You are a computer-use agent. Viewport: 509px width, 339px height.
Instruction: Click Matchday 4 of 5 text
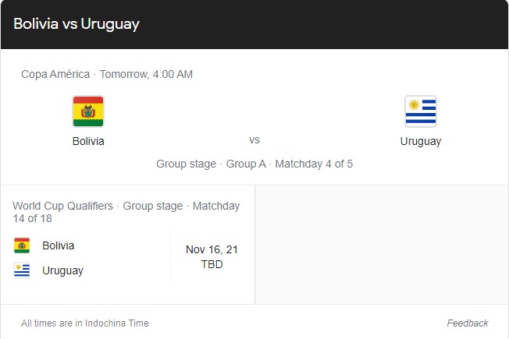tap(314, 164)
